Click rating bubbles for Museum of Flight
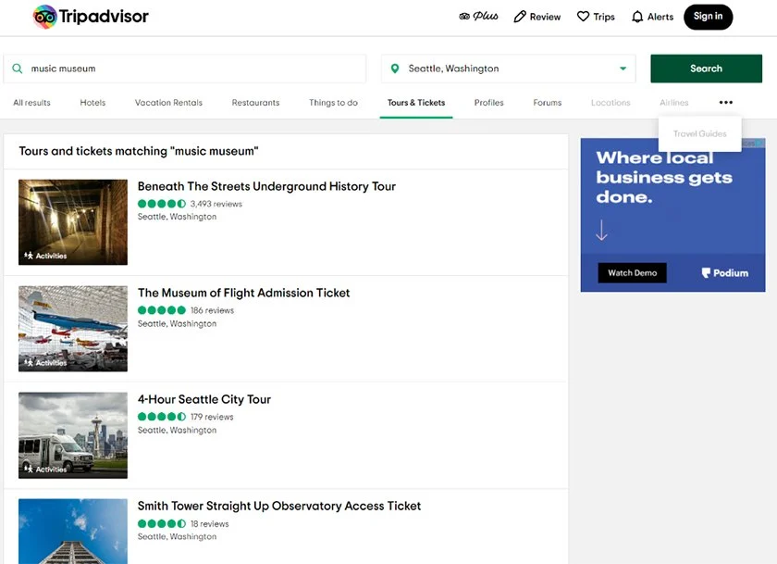This screenshot has height=564, width=777. (162, 310)
